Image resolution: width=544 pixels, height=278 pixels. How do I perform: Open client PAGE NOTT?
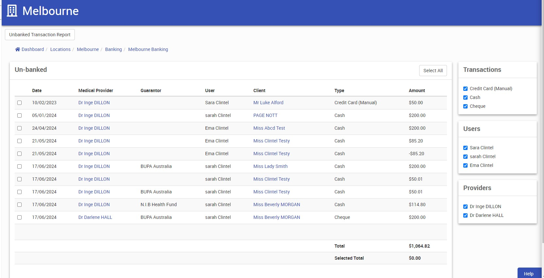[265, 115]
